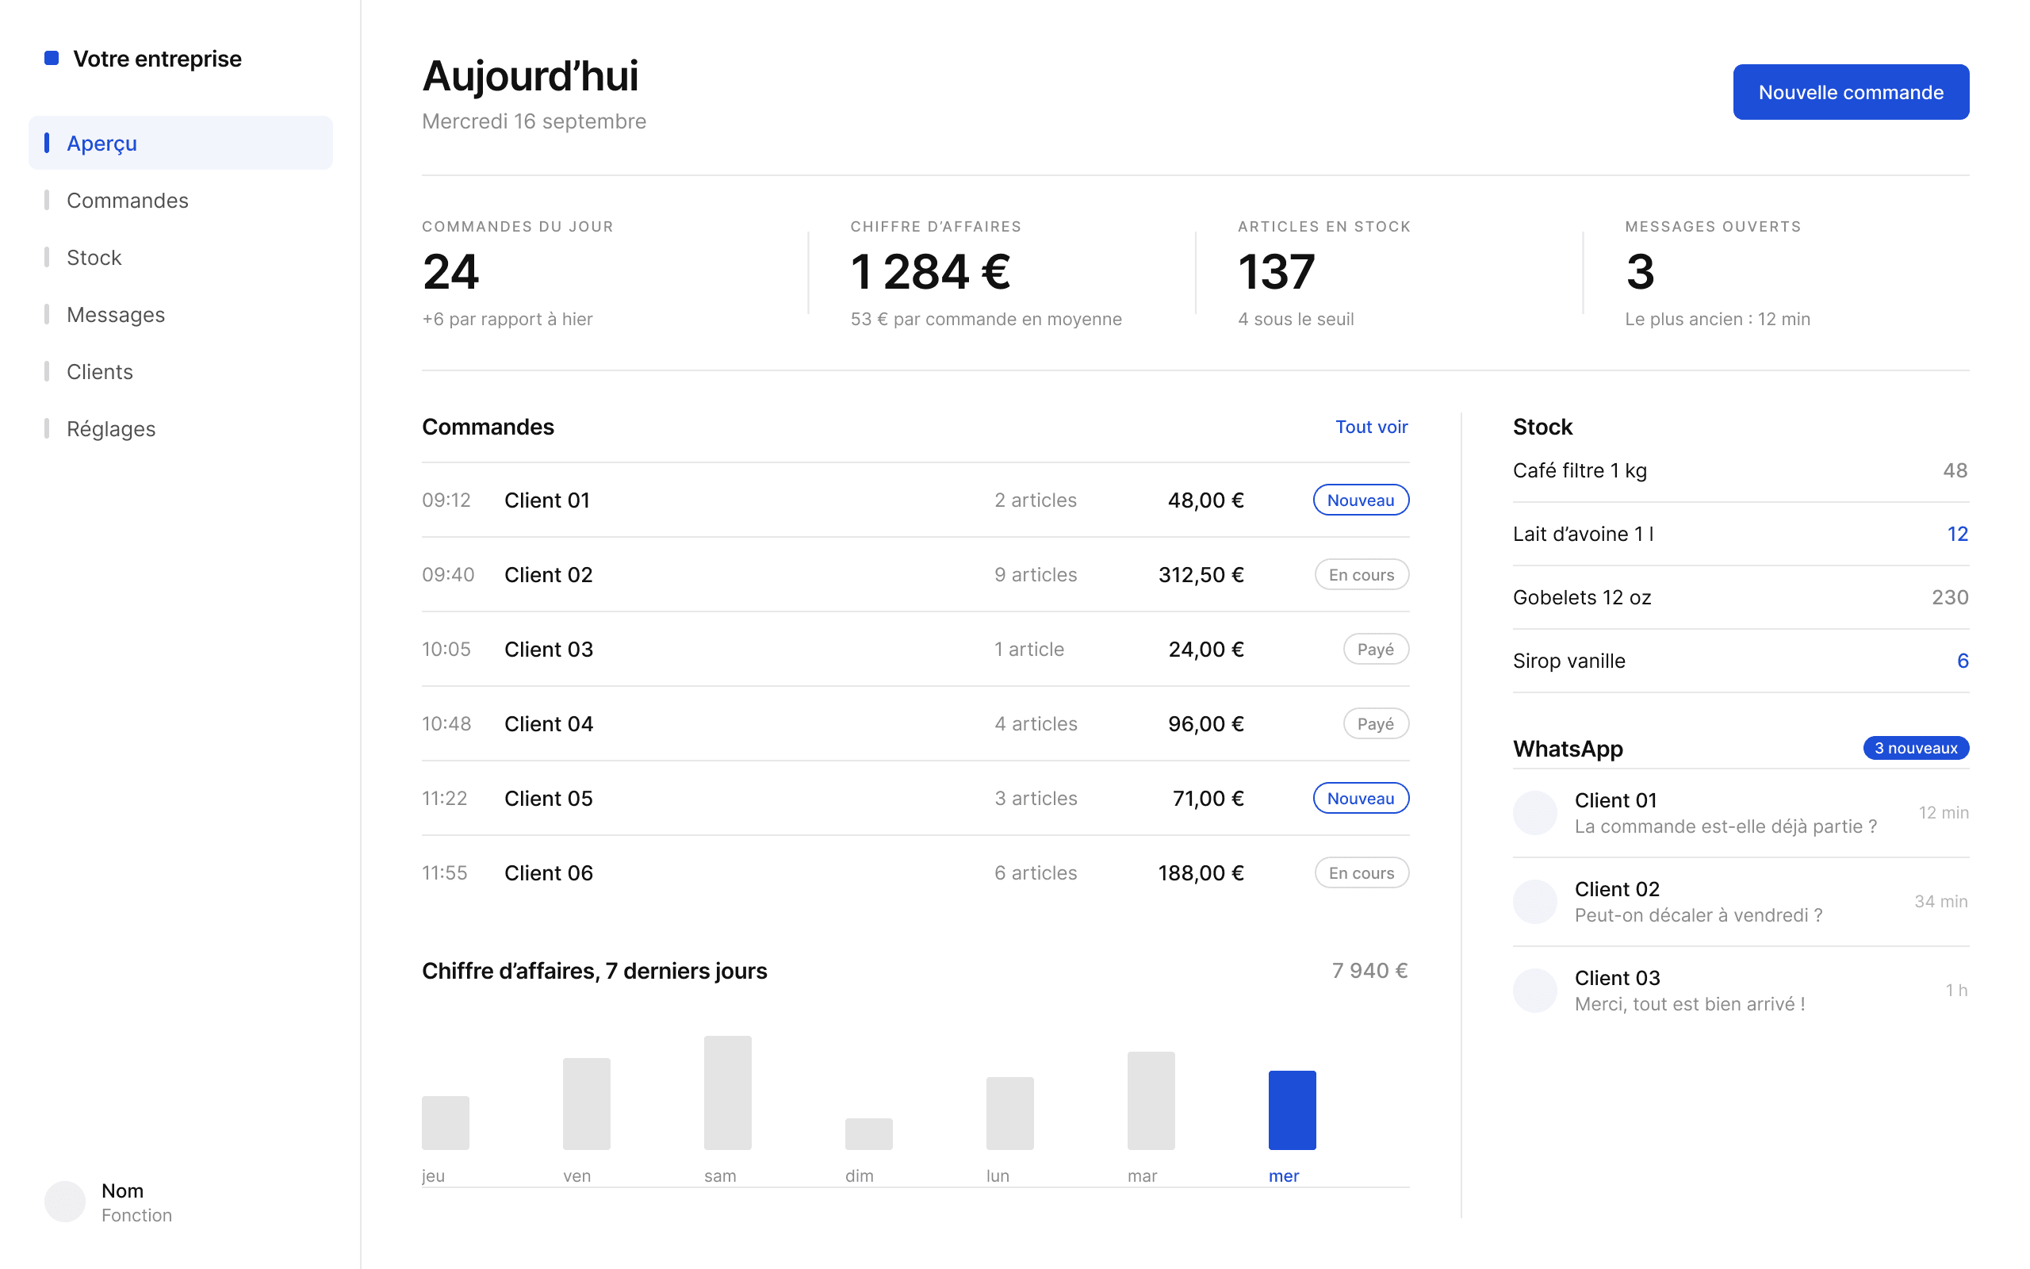
Task: Click En cours badge on Client 02 order
Action: [1362, 574]
